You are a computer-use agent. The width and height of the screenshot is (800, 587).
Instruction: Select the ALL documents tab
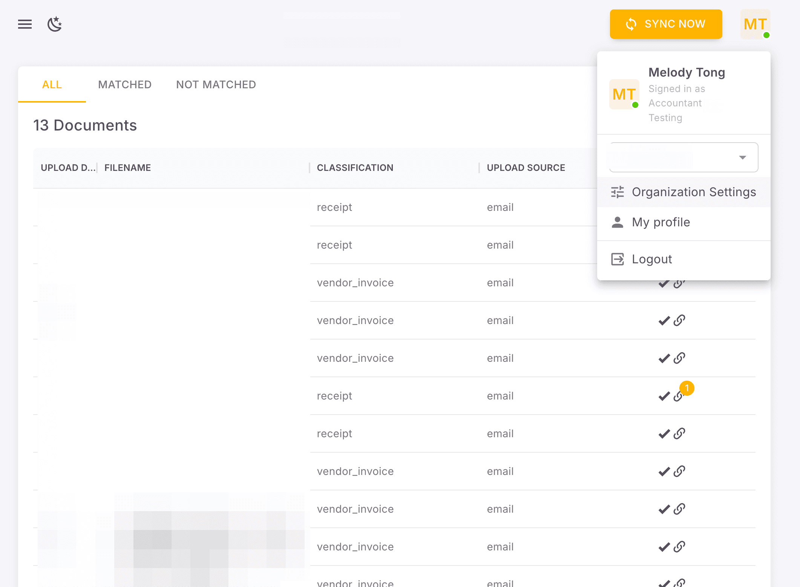[52, 85]
